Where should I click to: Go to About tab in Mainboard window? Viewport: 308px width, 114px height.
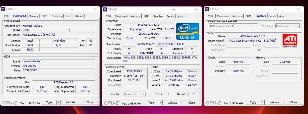point(79,16)
